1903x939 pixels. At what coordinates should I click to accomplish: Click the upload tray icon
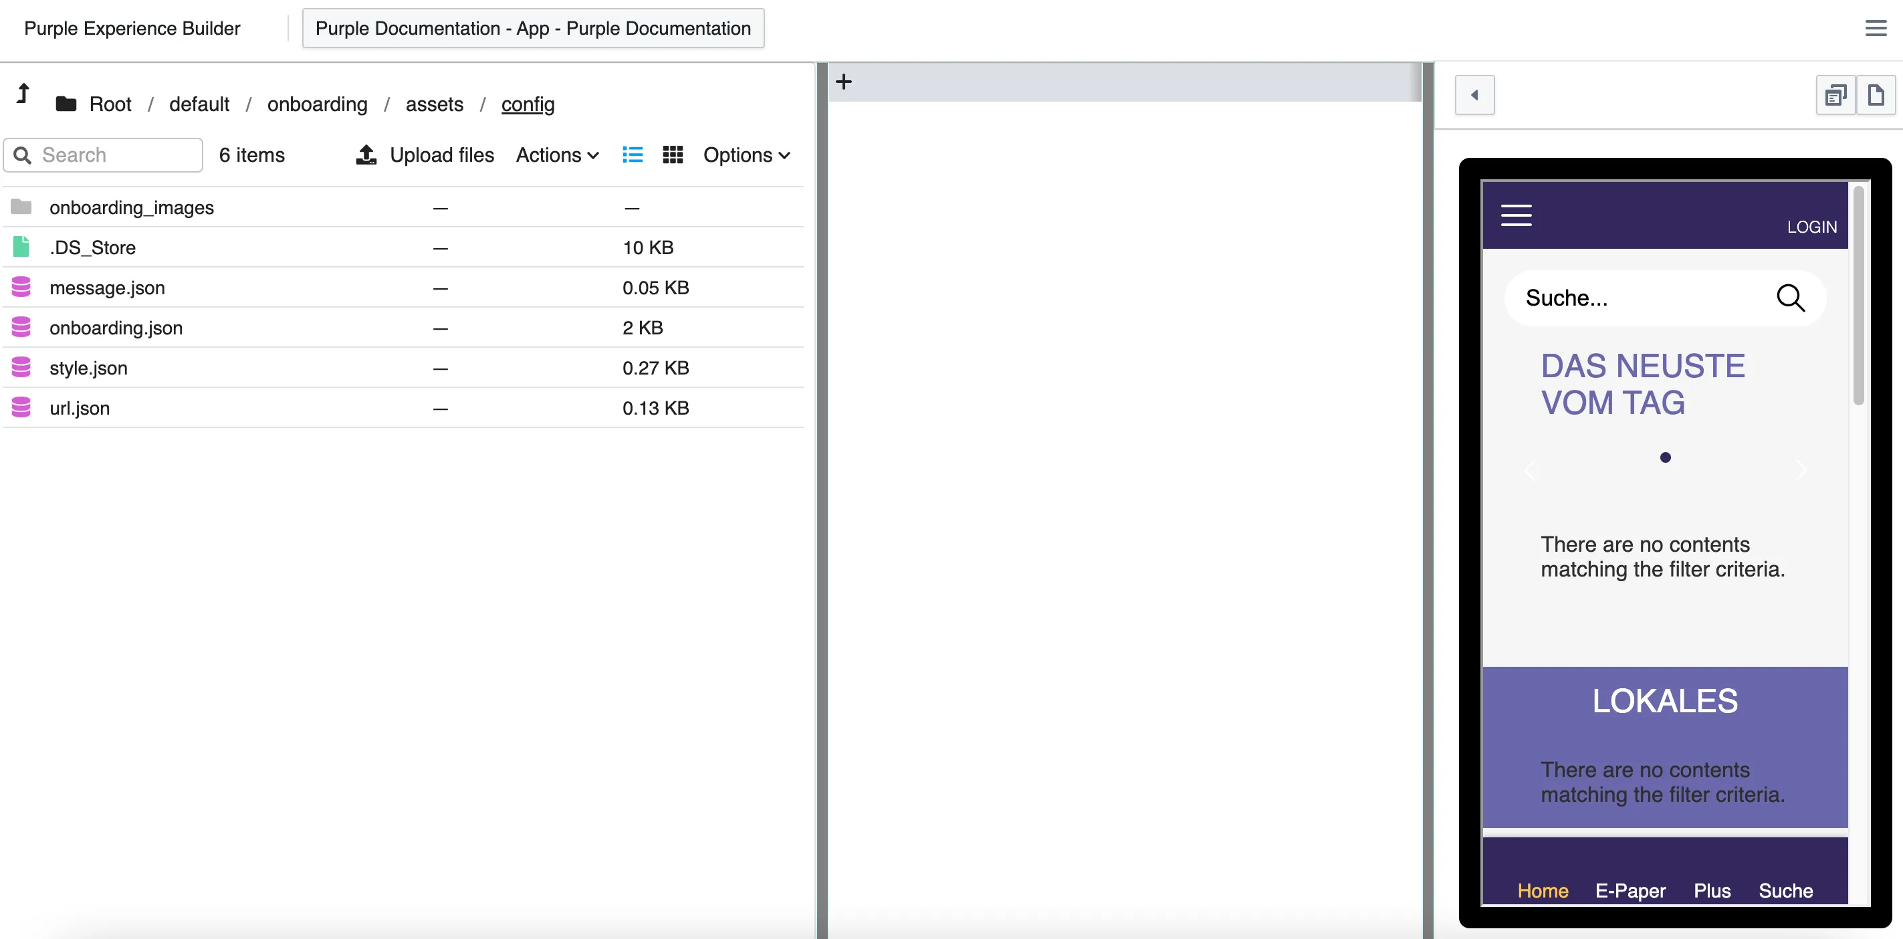pyautogui.click(x=366, y=154)
